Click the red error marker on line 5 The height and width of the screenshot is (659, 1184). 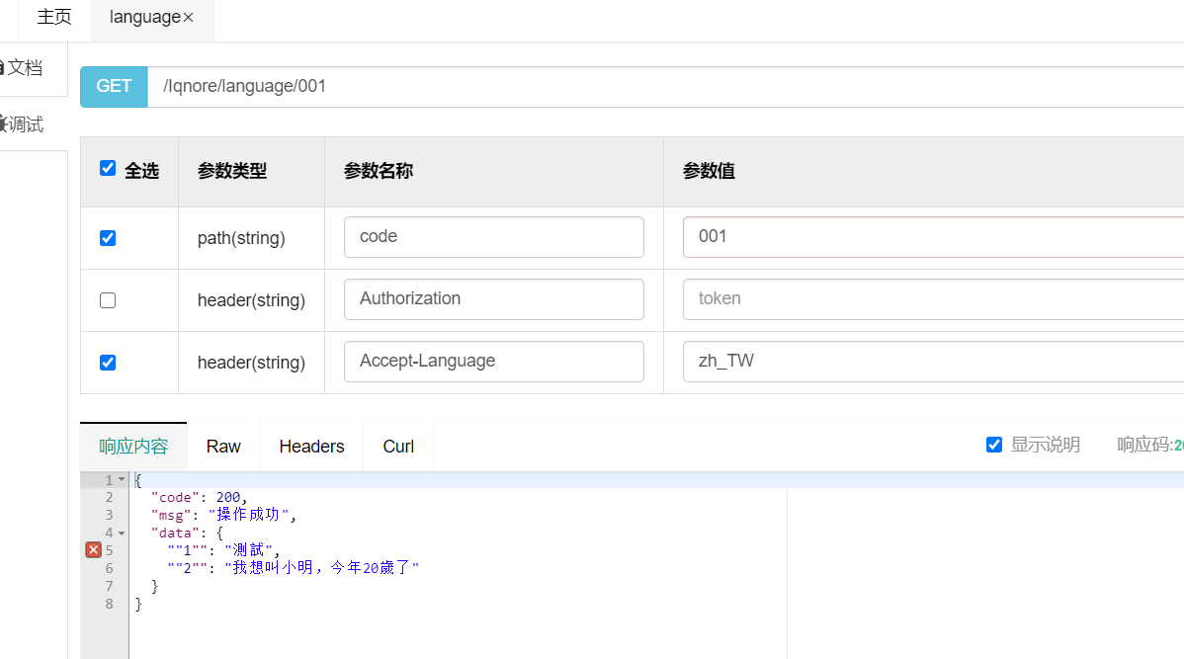tap(94, 550)
